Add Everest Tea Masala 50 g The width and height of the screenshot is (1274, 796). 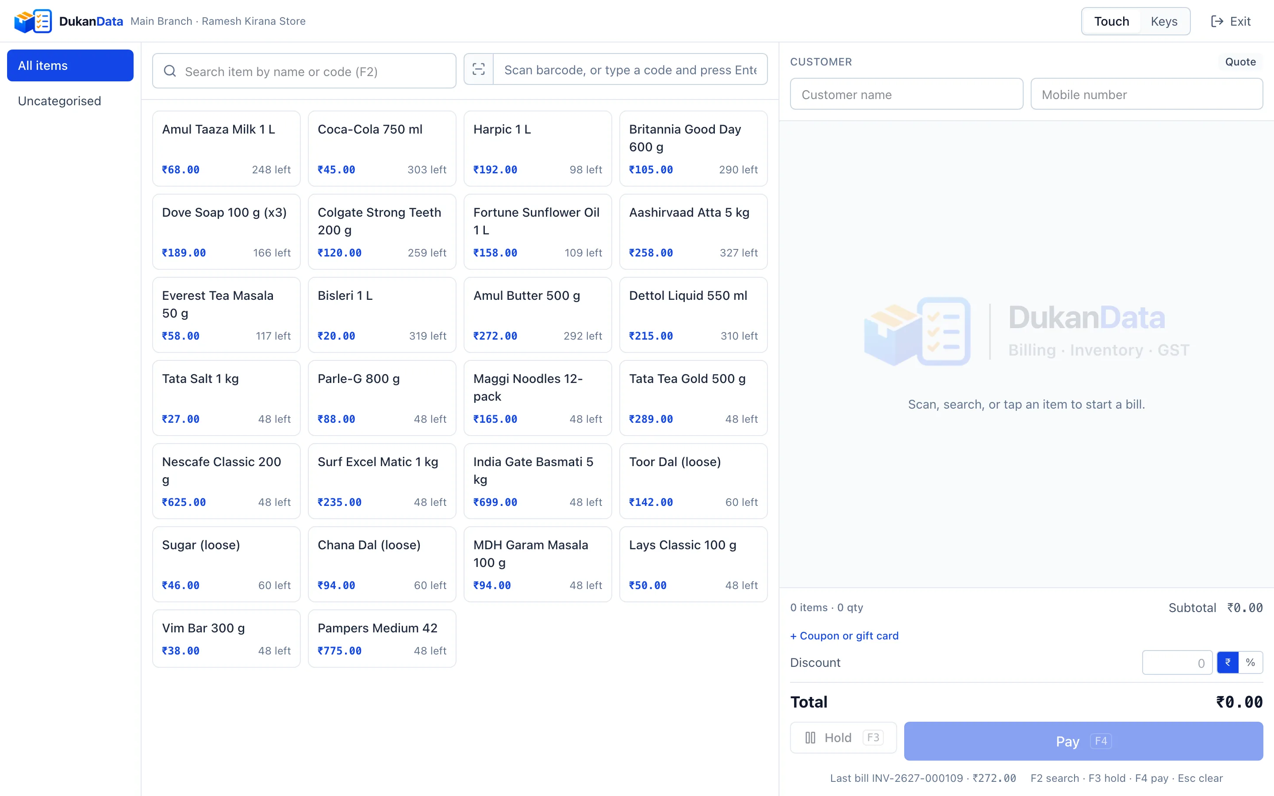[226, 315]
